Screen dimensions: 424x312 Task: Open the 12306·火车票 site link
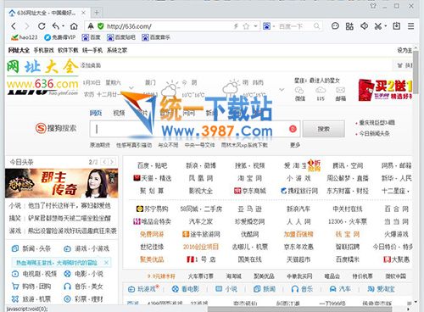[x=348, y=222]
